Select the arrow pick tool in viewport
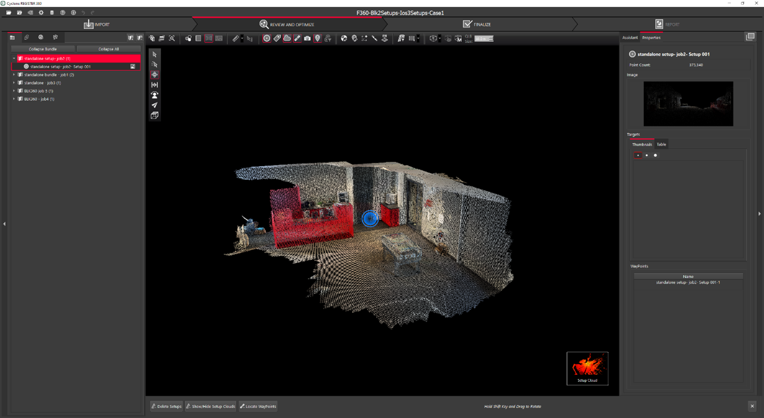The image size is (764, 418). click(155, 55)
